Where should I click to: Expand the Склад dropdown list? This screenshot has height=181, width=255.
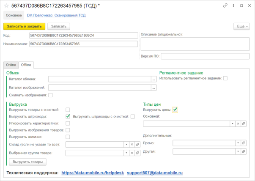tap(126, 144)
